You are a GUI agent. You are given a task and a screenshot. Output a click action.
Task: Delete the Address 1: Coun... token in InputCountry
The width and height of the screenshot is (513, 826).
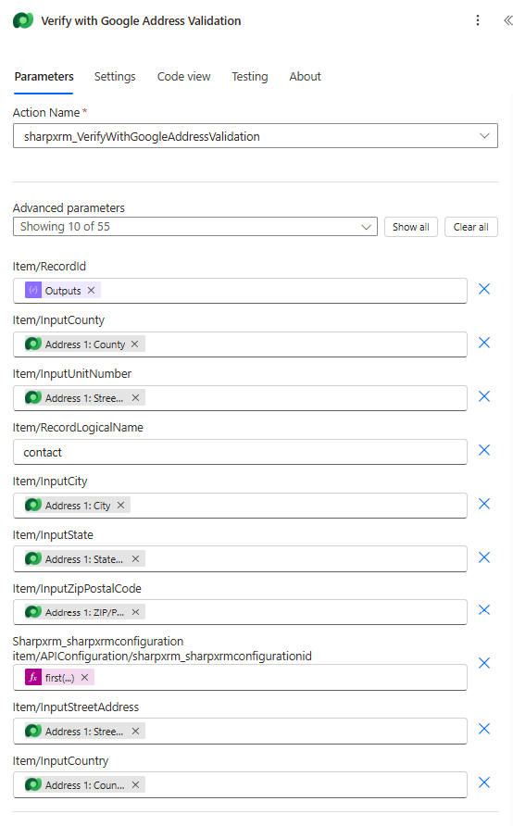click(135, 785)
